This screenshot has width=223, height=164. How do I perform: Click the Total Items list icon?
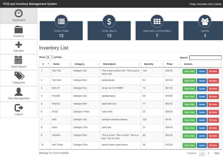click(x=61, y=21)
